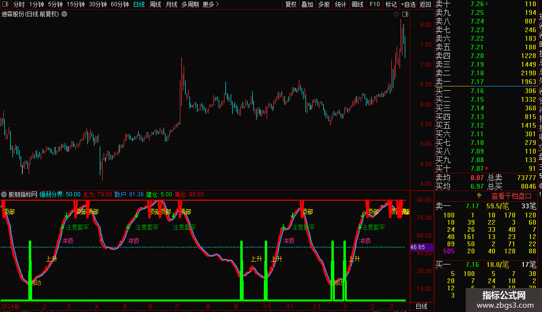Click the 卖五 price 7.21
Image resolution: width=542 pixels, height=312 pixels.
pos(477,47)
